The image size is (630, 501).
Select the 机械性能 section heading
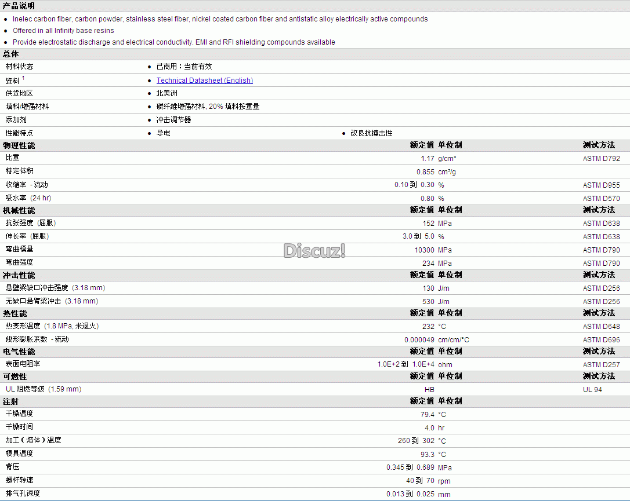pos(19,211)
